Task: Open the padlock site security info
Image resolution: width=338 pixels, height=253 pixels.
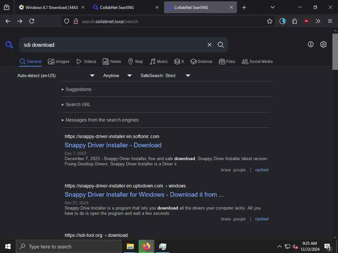Action: pos(76,21)
